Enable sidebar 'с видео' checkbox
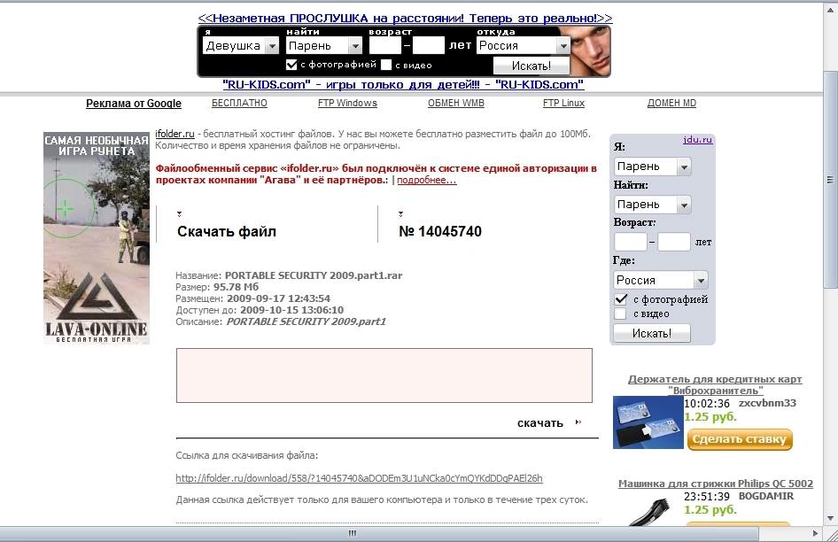The width and height of the screenshot is (838, 542). (620, 314)
